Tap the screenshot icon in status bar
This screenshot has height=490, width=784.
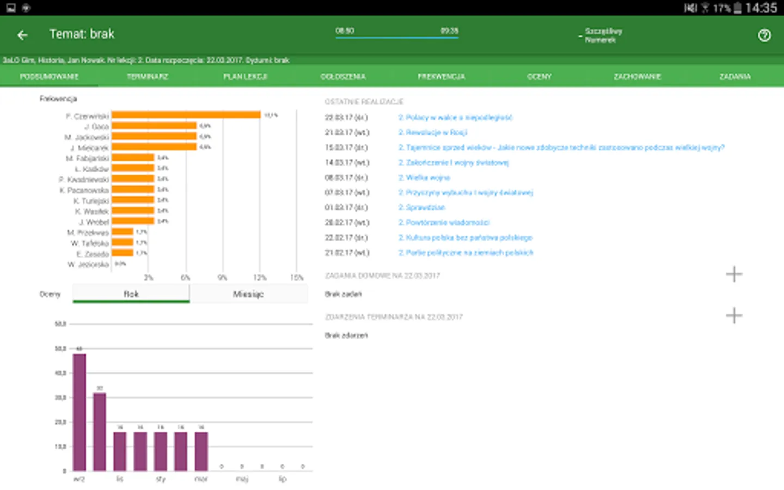11,8
